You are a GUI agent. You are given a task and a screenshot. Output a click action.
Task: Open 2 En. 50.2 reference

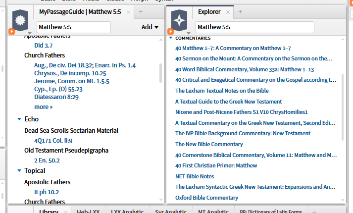[47, 160]
